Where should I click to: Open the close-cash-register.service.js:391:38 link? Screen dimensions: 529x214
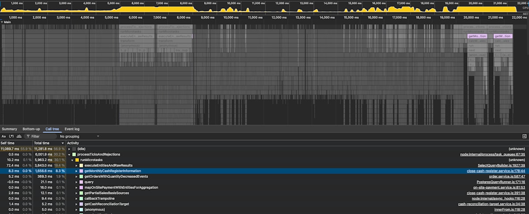(x=496, y=193)
